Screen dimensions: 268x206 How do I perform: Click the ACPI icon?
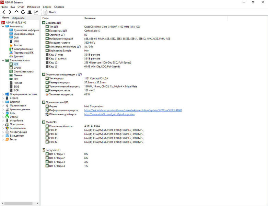(x=11, y=90)
